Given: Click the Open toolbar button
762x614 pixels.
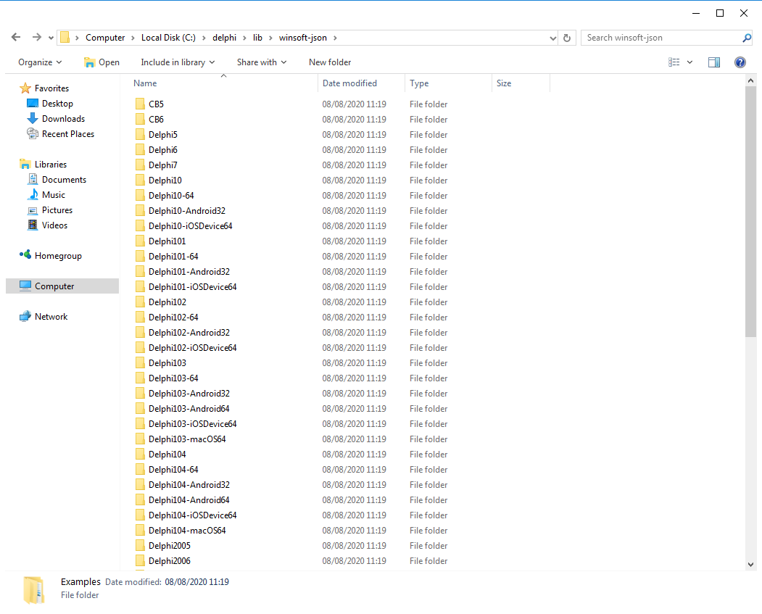Looking at the screenshot, I should 102,62.
